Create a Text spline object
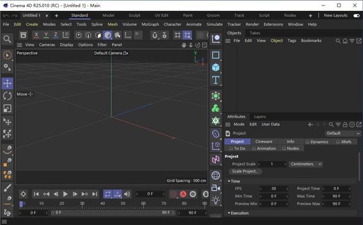 tap(215, 80)
